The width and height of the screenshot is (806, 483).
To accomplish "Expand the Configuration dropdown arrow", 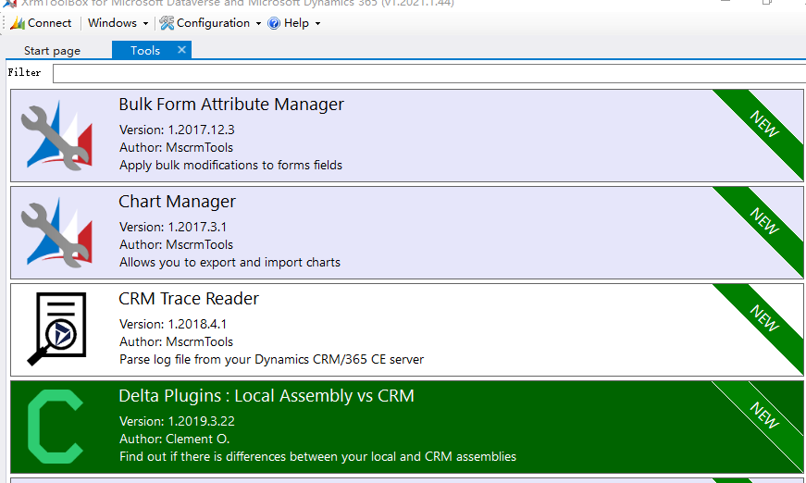I will (x=258, y=24).
